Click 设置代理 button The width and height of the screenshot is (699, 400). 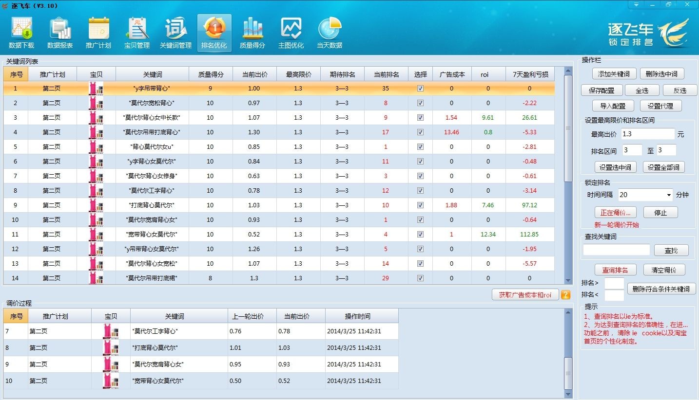pos(660,106)
